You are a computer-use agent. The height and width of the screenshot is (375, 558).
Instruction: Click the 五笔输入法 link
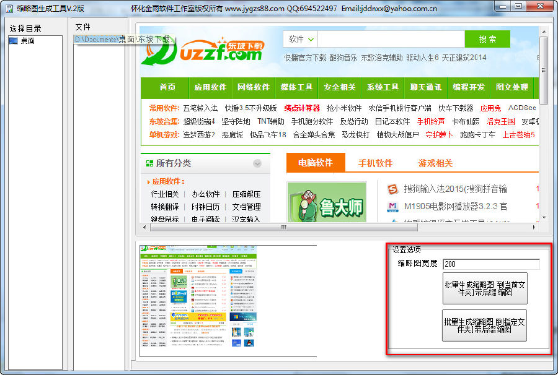tap(200, 108)
